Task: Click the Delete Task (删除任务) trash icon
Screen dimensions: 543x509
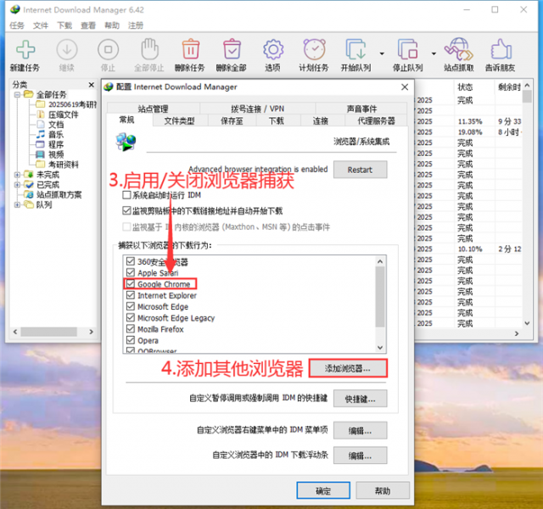Action: 190,49
